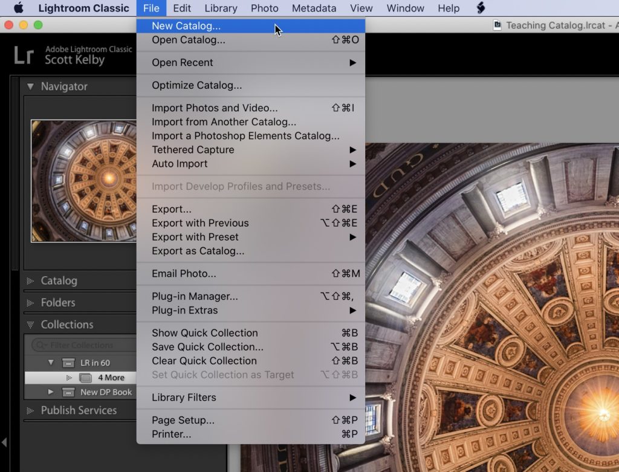Expand the Catalog panel

click(30, 281)
